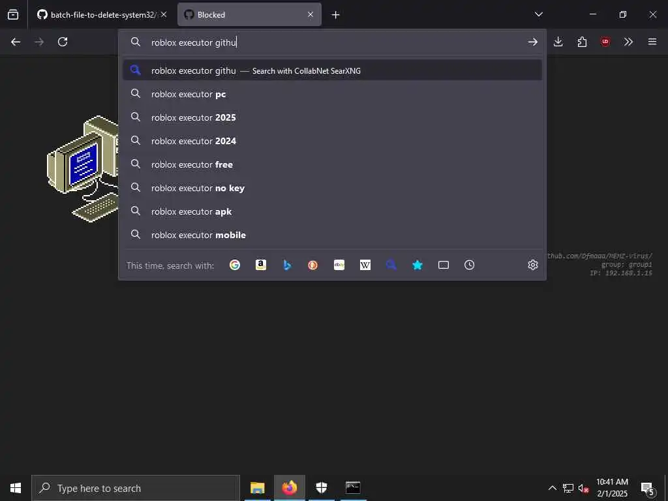Screen dimensions: 668x501
Task: Pick suggestion roblox executor mobile
Action: click(x=332, y=234)
